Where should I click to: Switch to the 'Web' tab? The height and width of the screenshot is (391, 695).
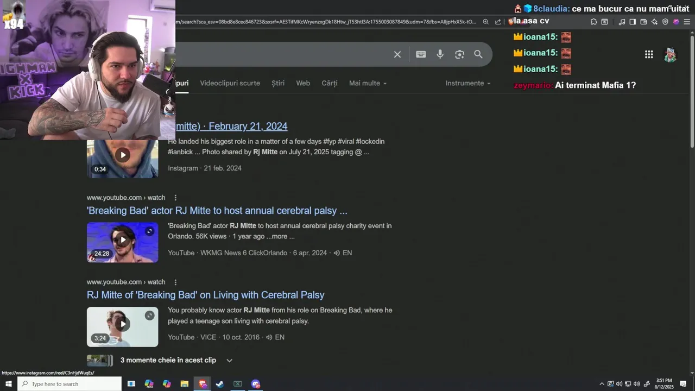tap(303, 83)
